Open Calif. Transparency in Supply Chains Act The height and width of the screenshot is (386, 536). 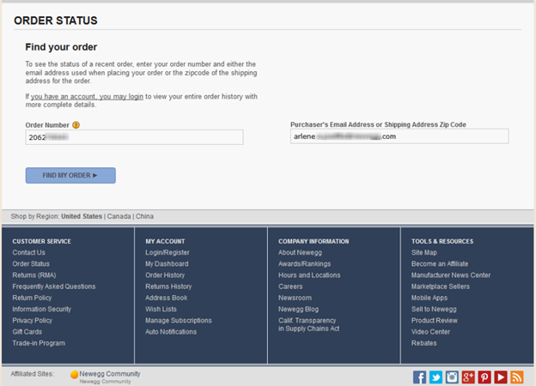click(309, 324)
